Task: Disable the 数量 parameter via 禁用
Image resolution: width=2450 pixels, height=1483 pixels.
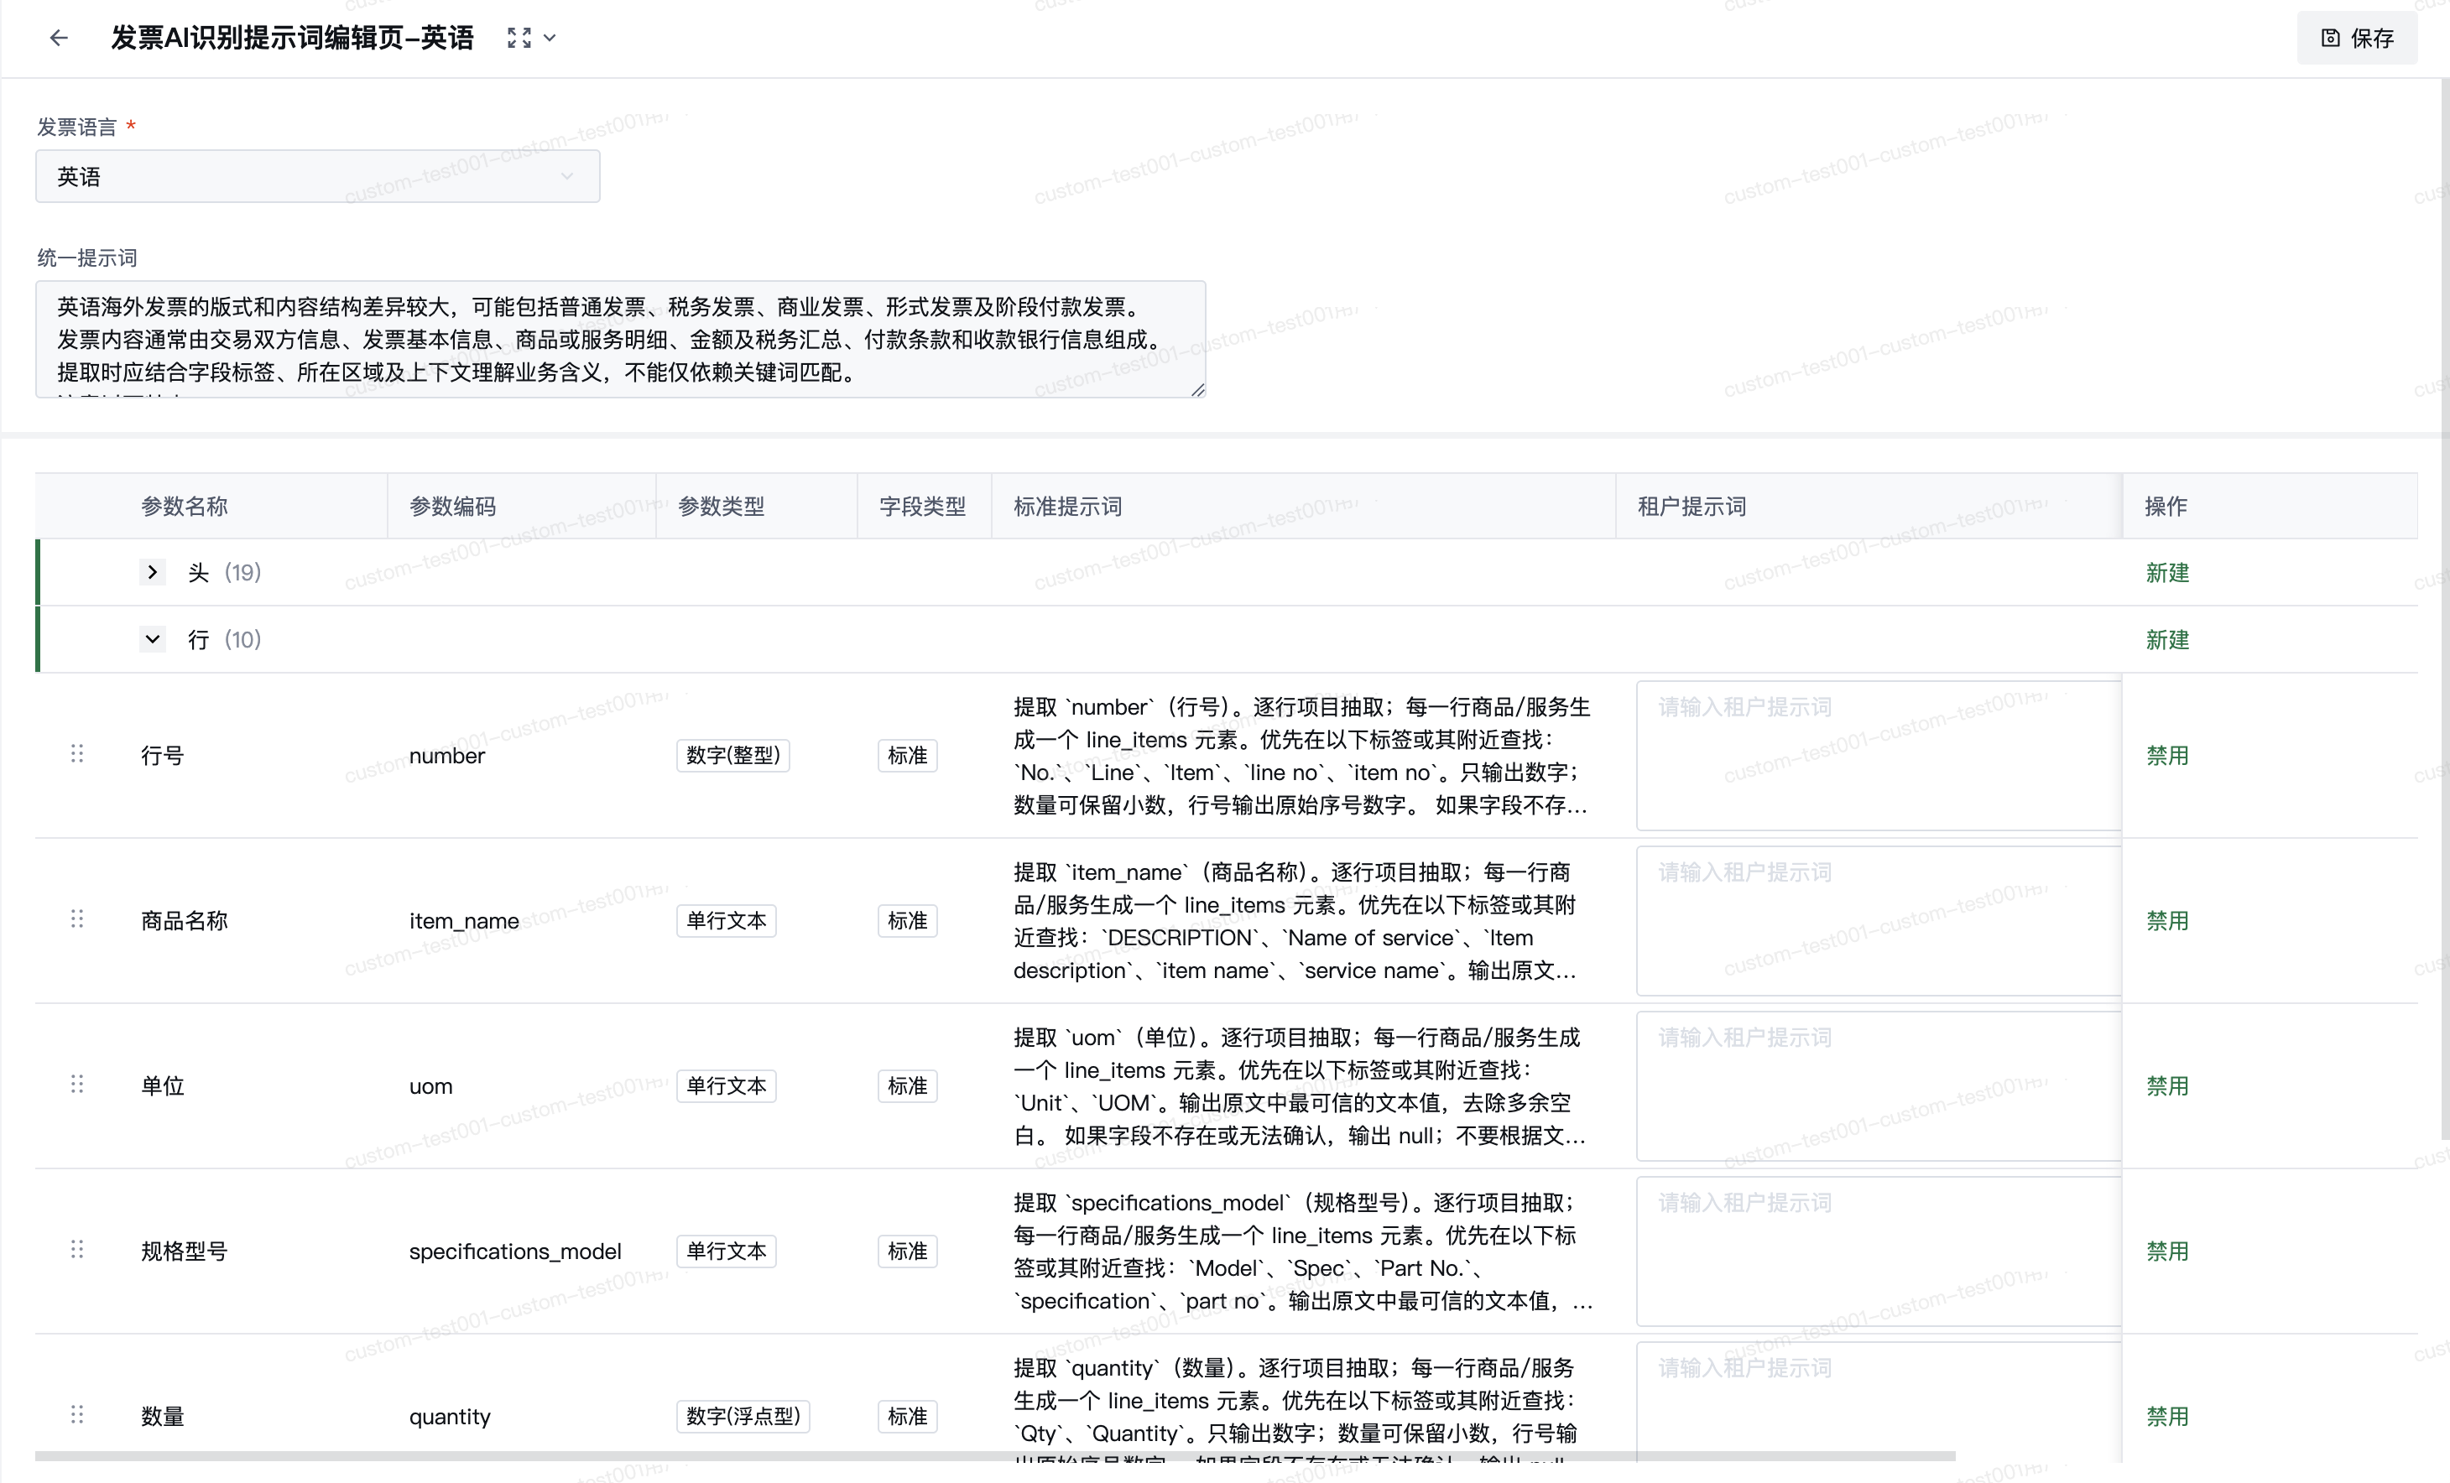Action: [2166, 1415]
